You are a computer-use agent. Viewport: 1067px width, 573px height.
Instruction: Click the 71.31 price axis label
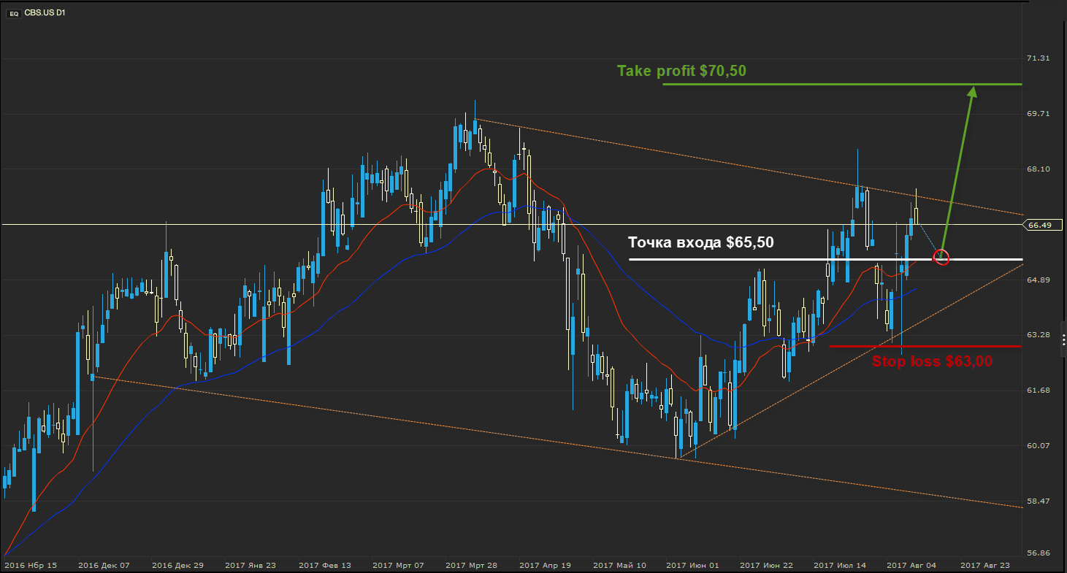point(1039,58)
